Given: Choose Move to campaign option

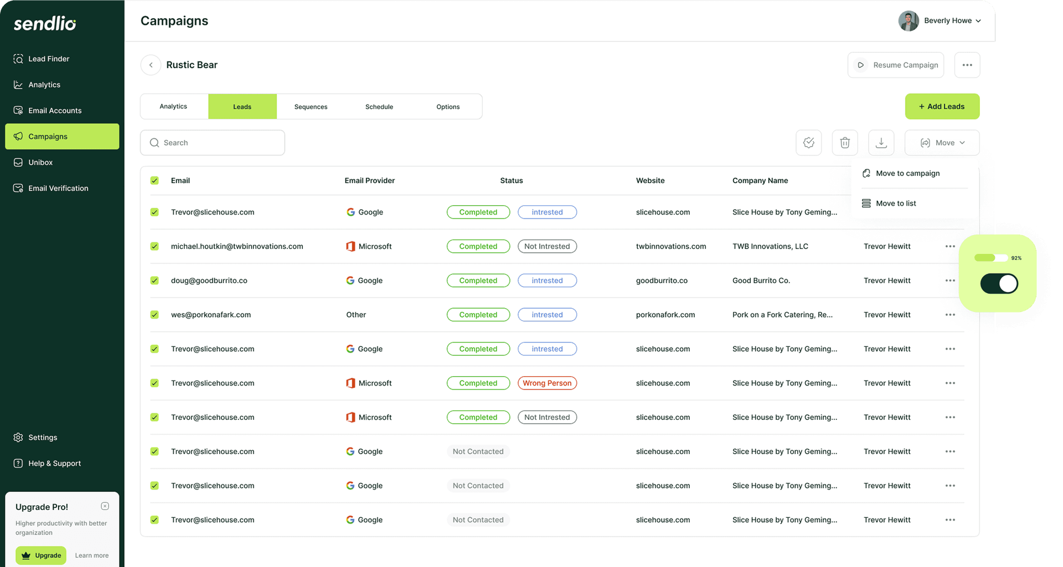Looking at the screenshot, I should coord(907,173).
